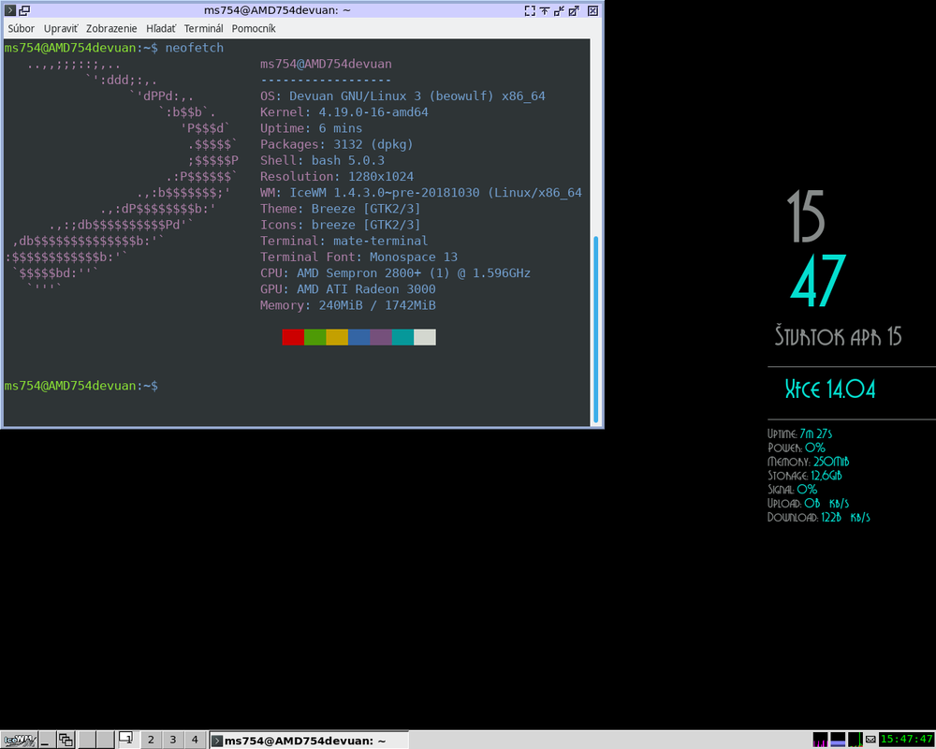The image size is (936, 749).
Task: Click the mailbox envelope tray icon
Action: (x=870, y=740)
